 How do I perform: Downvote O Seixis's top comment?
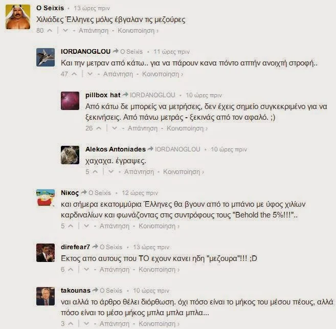tap(65, 31)
